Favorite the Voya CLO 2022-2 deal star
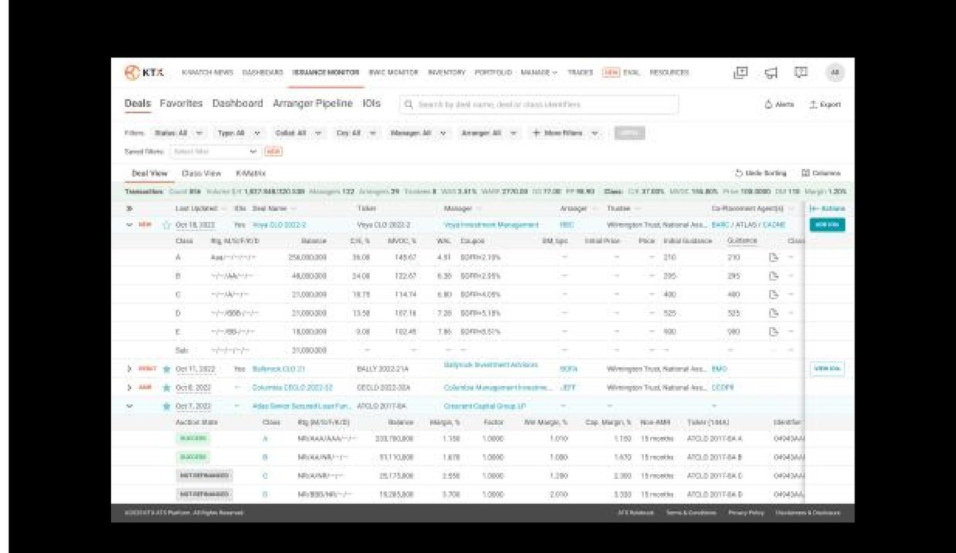The image size is (956, 553). coord(167,225)
